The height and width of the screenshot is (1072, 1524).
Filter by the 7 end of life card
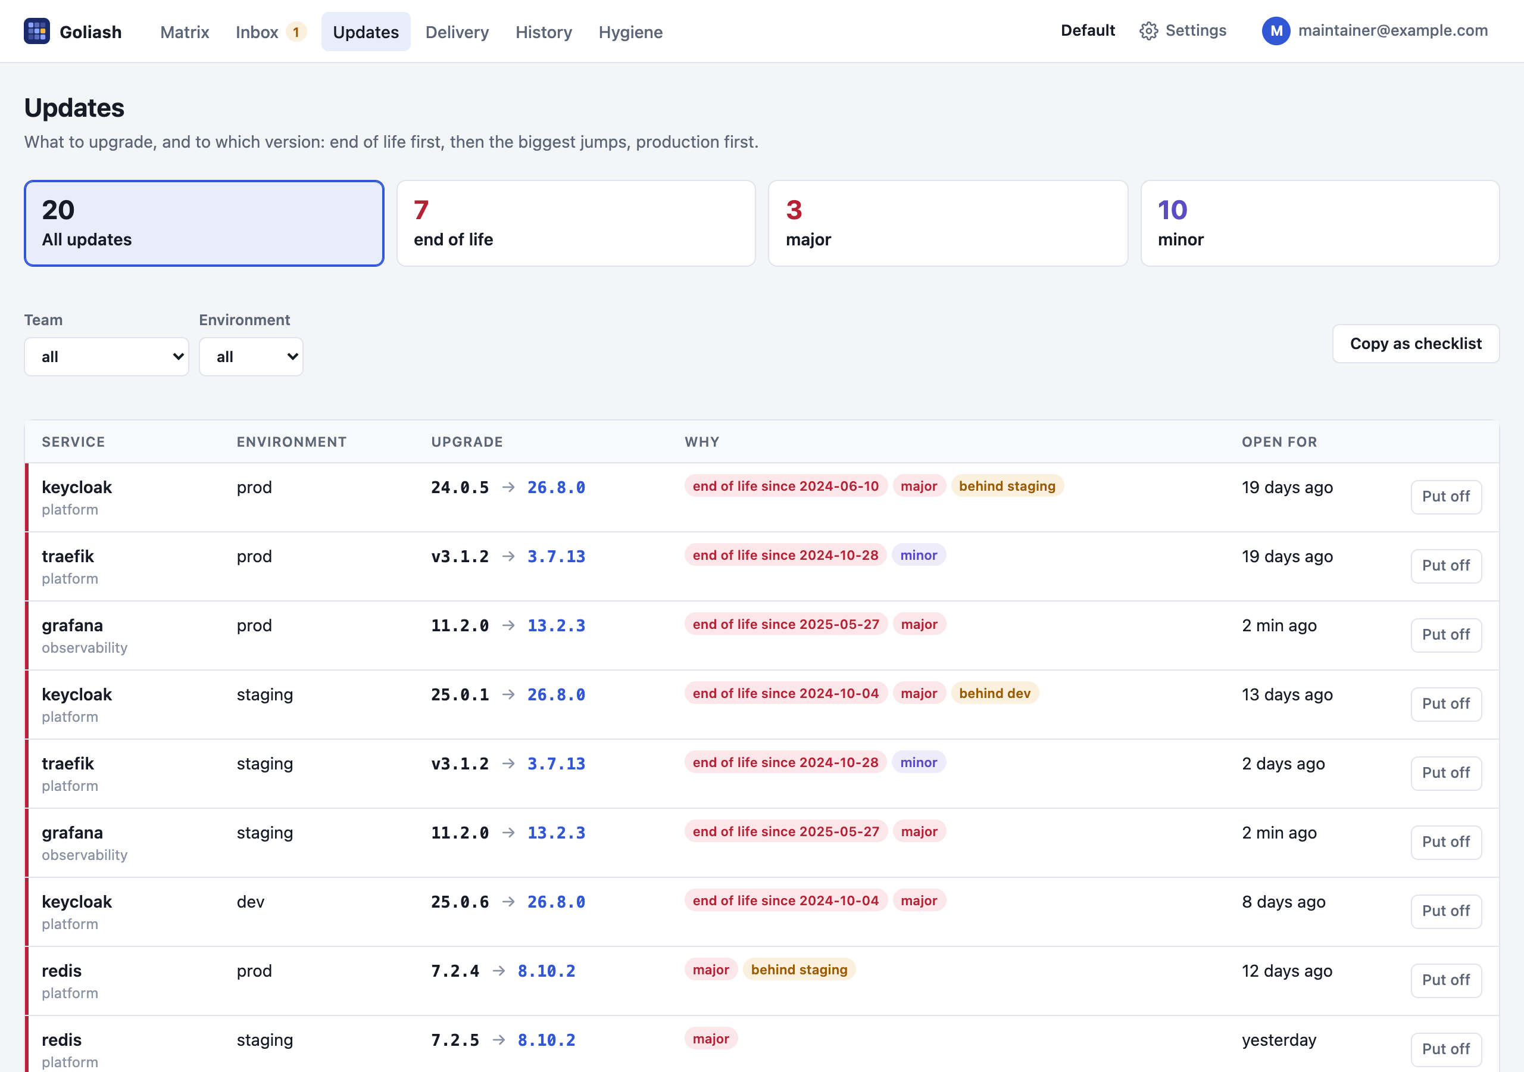pyautogui.click(x=576, y=223)
